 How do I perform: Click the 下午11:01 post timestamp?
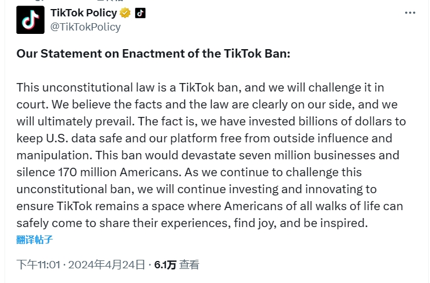pos(37,264)
